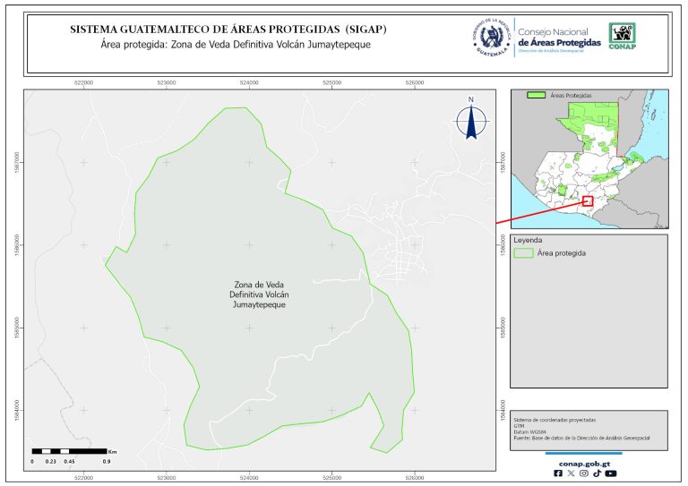Click the green CONAP jaguar logo

623,36
